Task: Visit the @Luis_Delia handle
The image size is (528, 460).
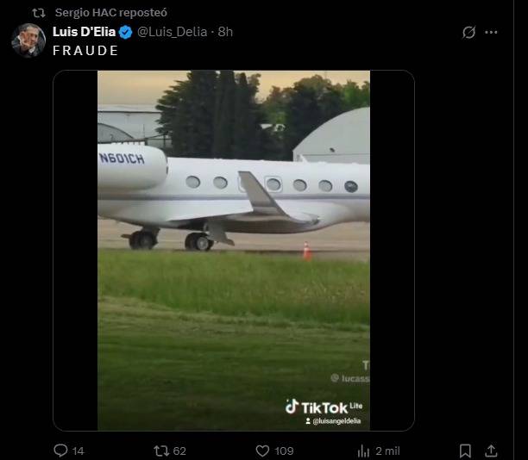Action: click(173, 32)
